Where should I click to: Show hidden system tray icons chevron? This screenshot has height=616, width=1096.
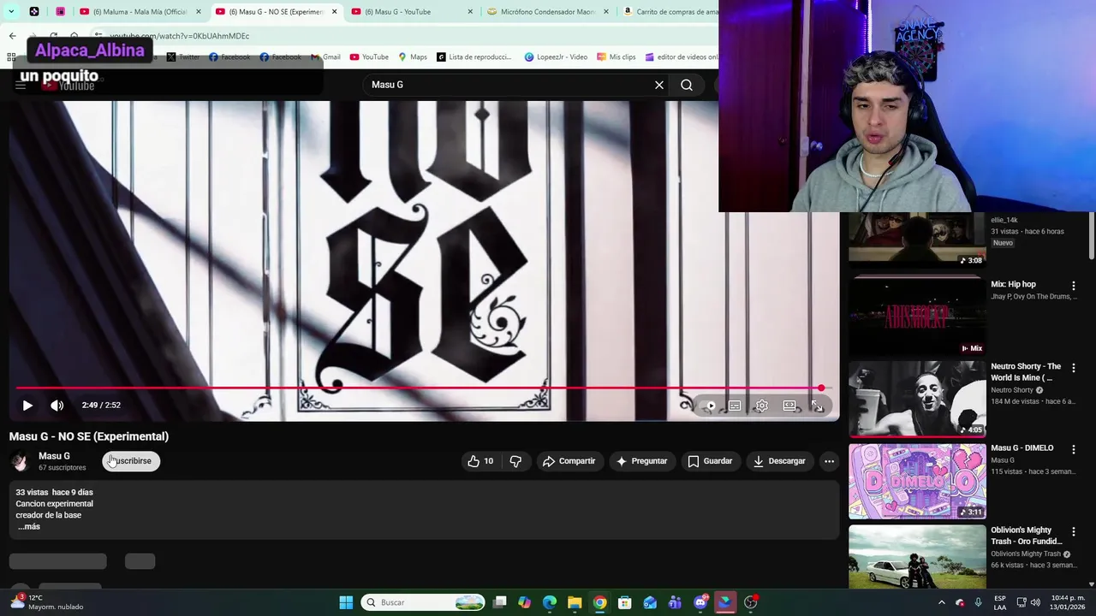[x=942, y=602]
